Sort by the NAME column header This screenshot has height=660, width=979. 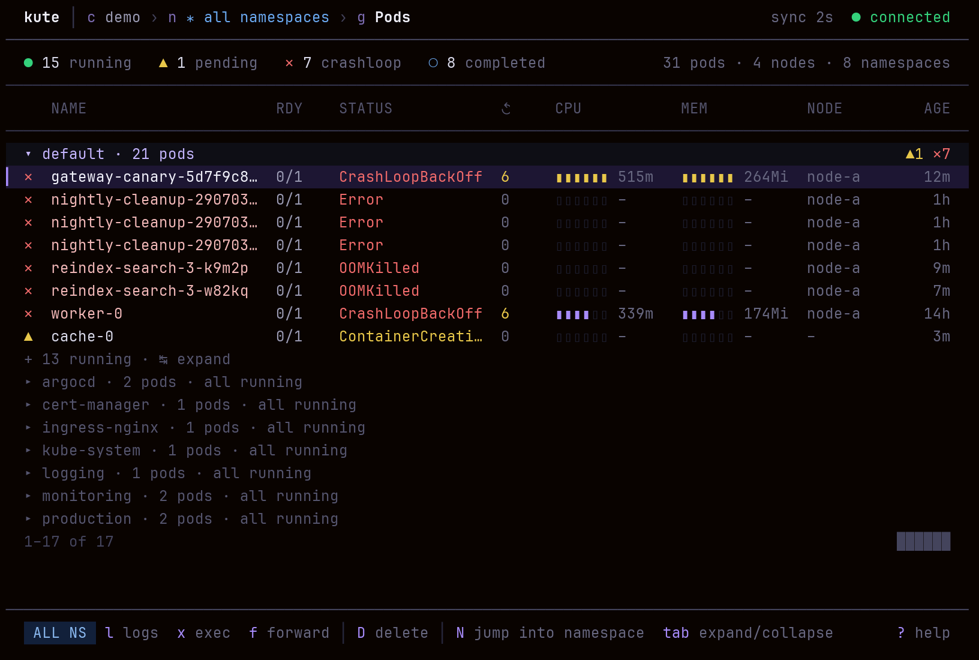tap(69, 109)
